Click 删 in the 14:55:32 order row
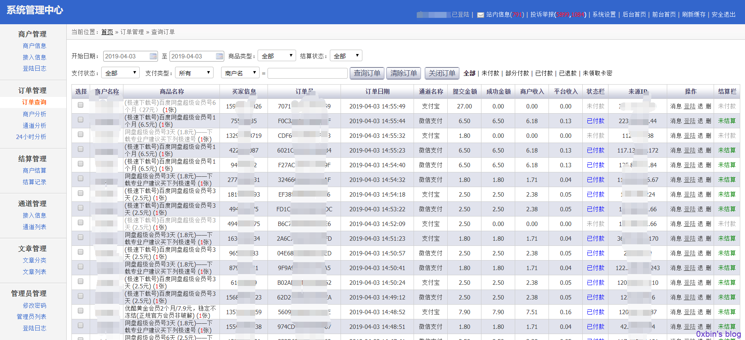The width and height of the screenshot is (745, 340). point(708,135)
